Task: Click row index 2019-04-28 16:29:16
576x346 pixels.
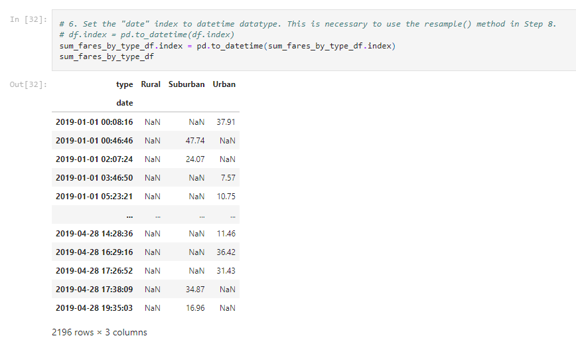Action: tap(94, 252)
